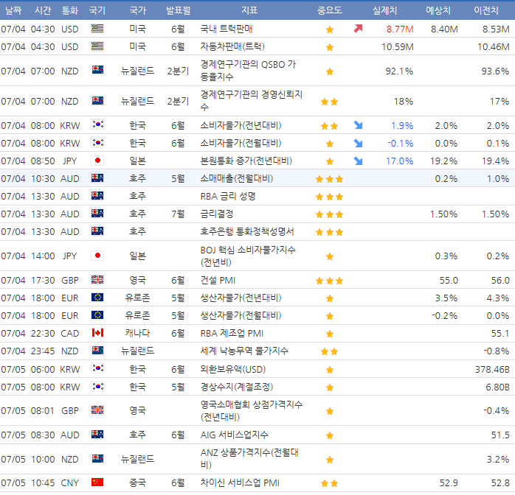
Task: Click the blue down arrow beside 17.0%
Action: (x=358, y=161)
